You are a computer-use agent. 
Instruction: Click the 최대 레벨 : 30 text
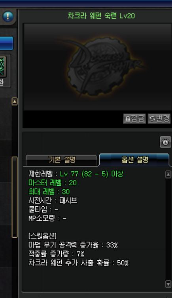point(49,192)
